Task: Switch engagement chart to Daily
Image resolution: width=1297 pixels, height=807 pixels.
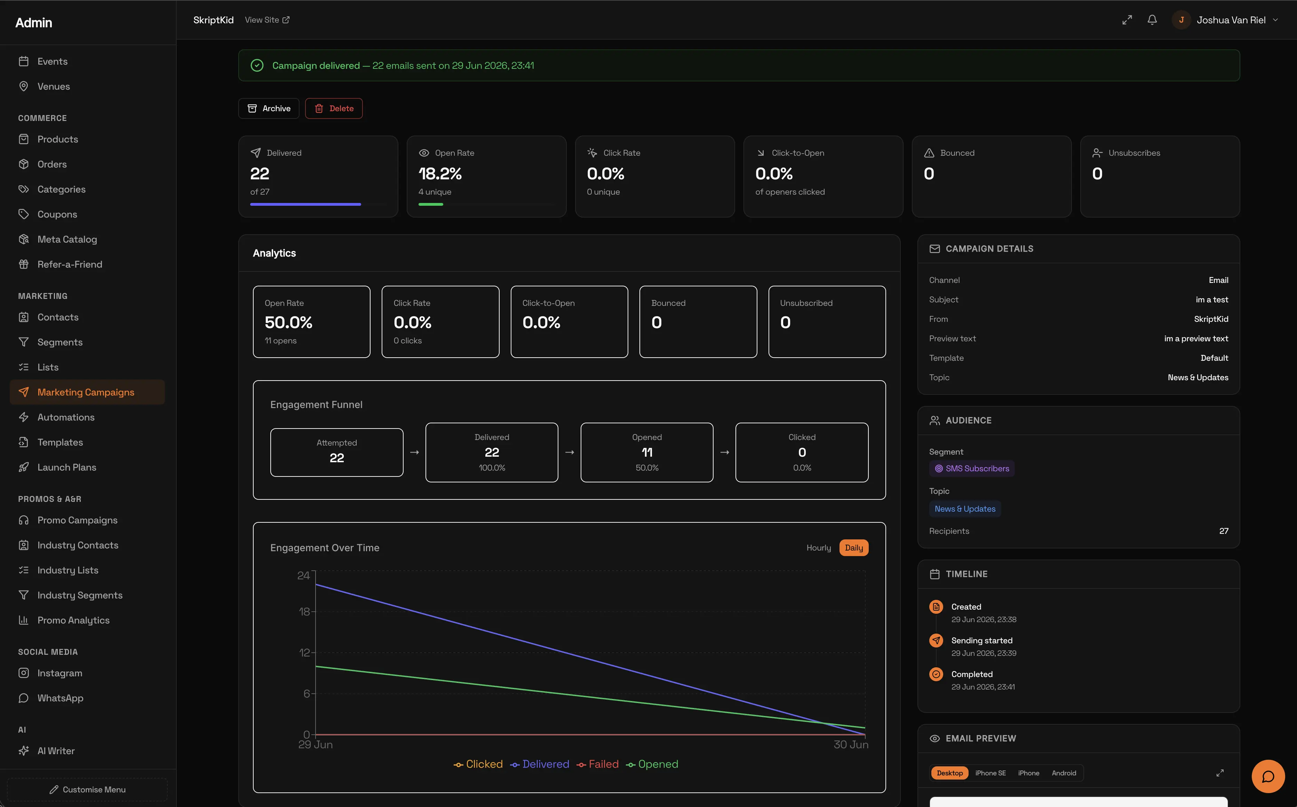Action: [854, 548]
